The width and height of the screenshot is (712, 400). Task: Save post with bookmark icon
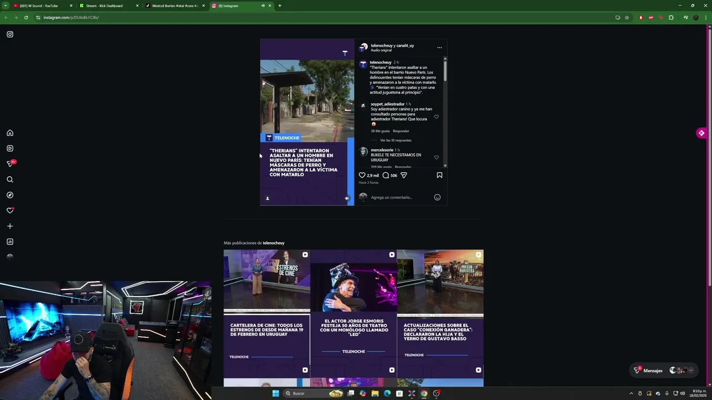point(439,175)
